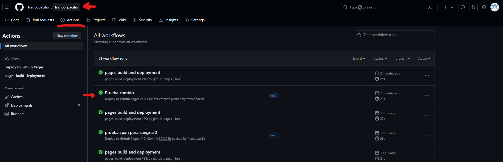Image resolution: width=503 pixels, height=162 pixels.
Task: Open the Caches management page
Action: (x=17, y=97)
